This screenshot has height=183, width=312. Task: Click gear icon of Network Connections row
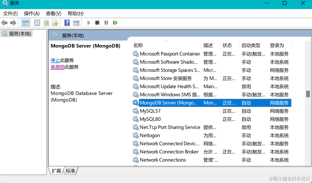(136, 160)
